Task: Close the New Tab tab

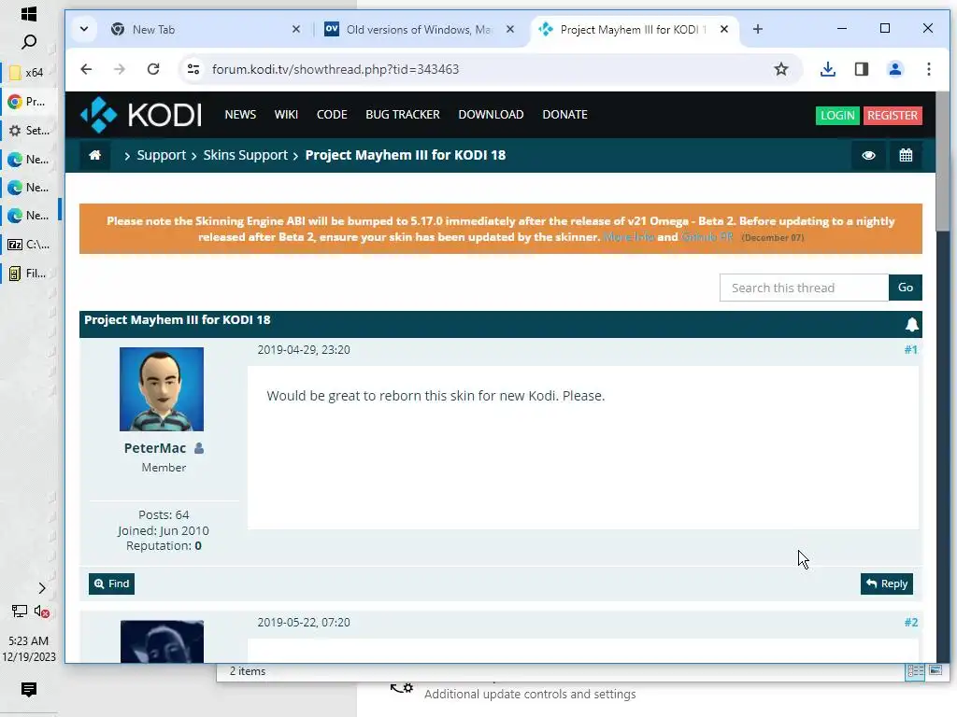Action: (296, 29)
